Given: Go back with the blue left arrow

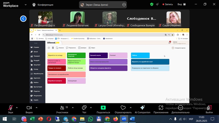Looking at the screenshot, I should 23,19.
